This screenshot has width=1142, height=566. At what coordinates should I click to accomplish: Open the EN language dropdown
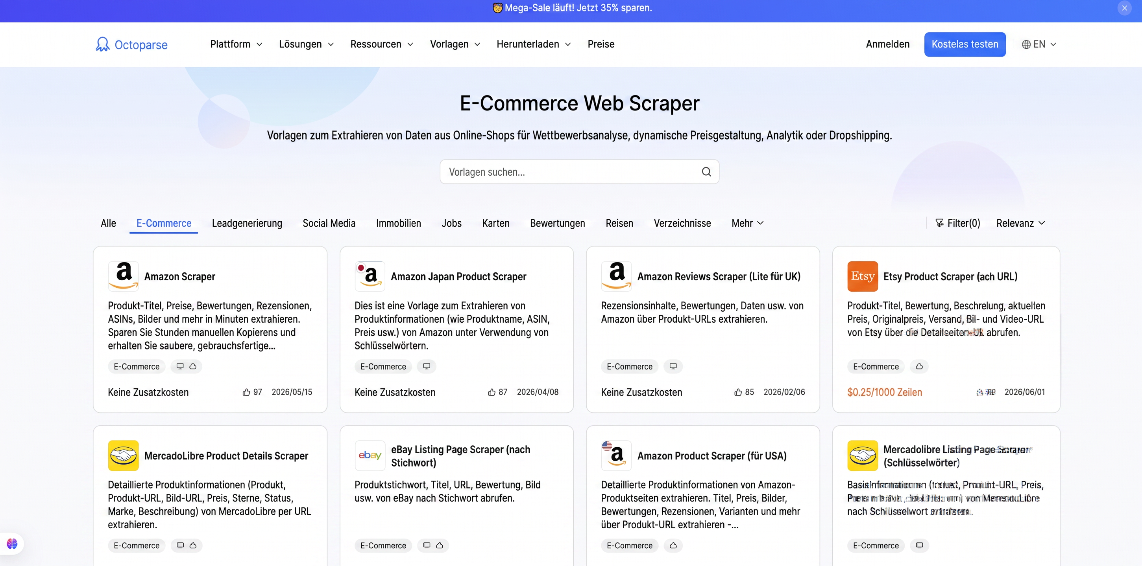(x=1039, y=44)
